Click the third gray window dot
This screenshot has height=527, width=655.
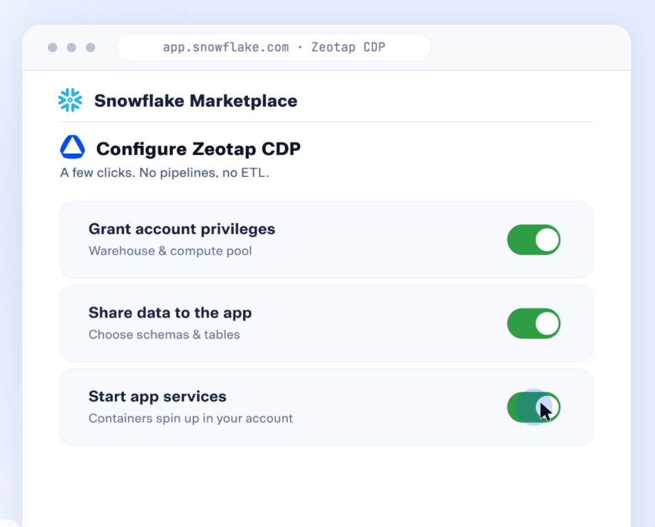coord(91,48)
